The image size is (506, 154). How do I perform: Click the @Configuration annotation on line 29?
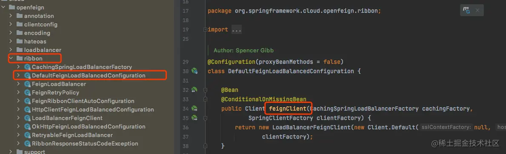(x=232, y=62)
